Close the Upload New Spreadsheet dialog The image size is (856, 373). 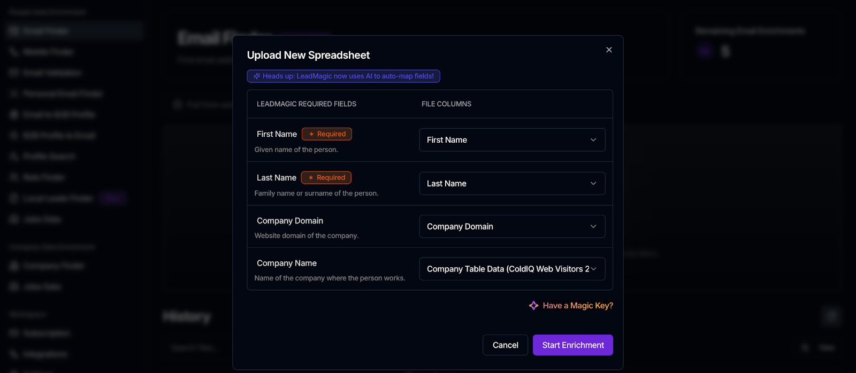[x=609, y=50]
